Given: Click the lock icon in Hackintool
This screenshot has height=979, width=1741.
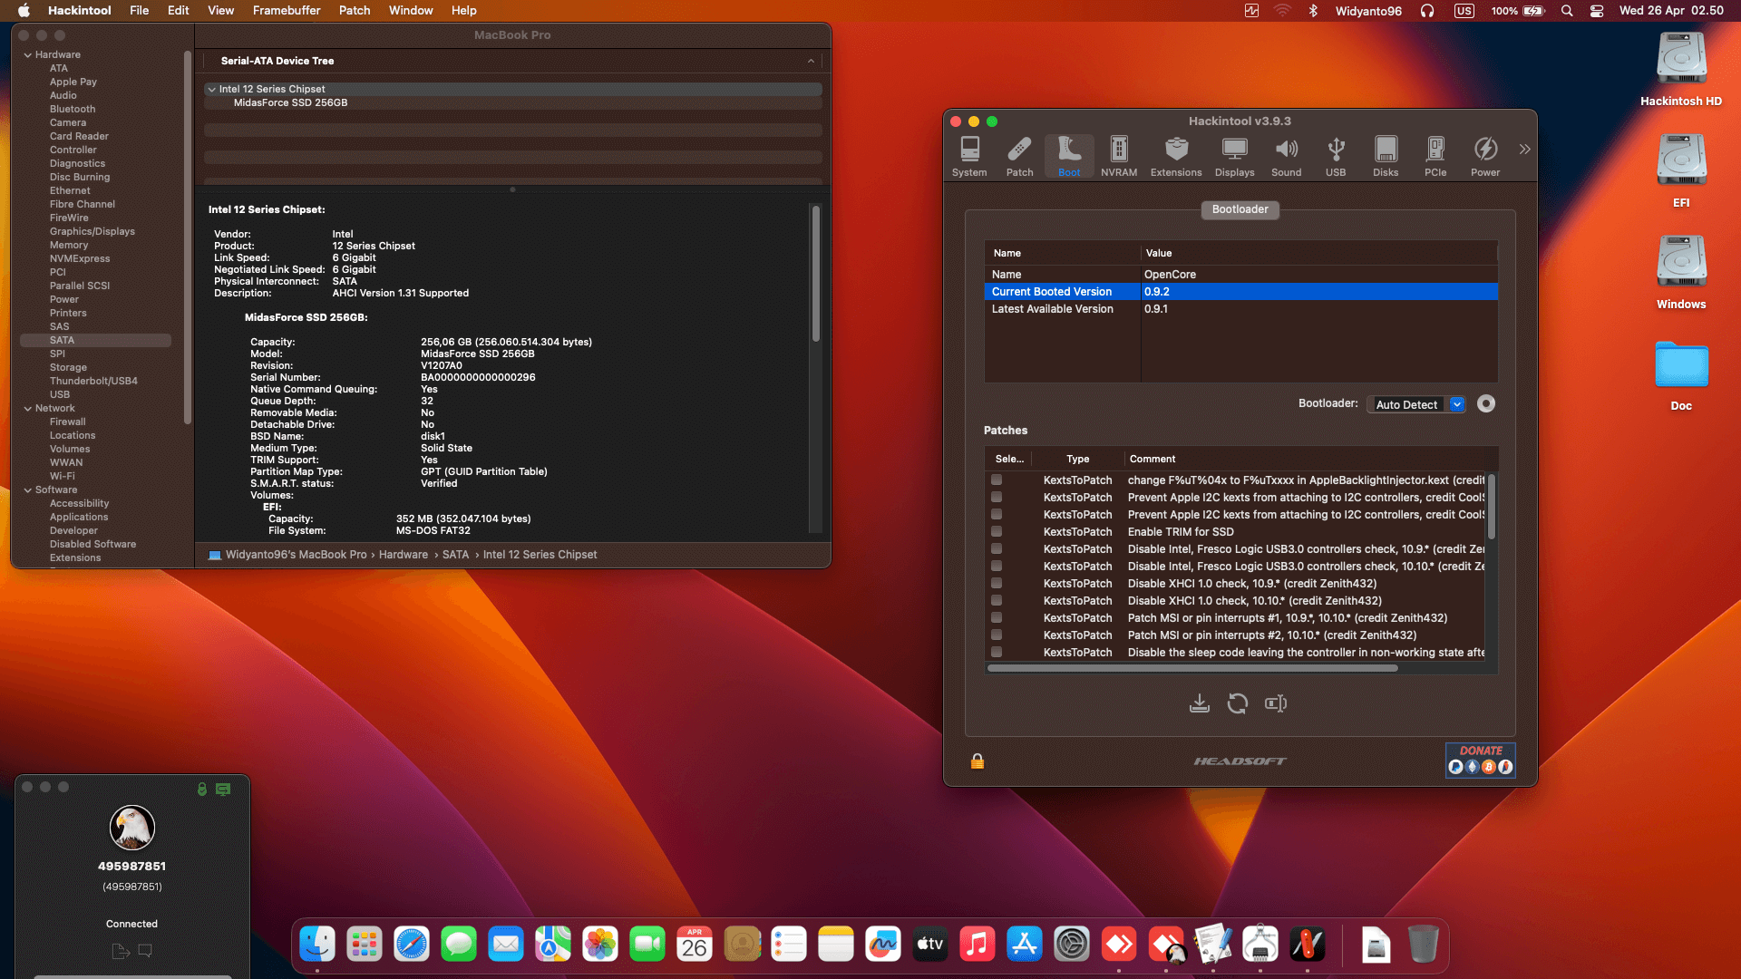Looking at the screenshot, I should tap(977, 761).
